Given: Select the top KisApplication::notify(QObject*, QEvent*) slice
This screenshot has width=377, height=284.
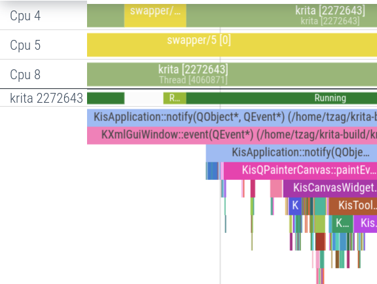Looking at the screenshot, I should click(232, 118).
